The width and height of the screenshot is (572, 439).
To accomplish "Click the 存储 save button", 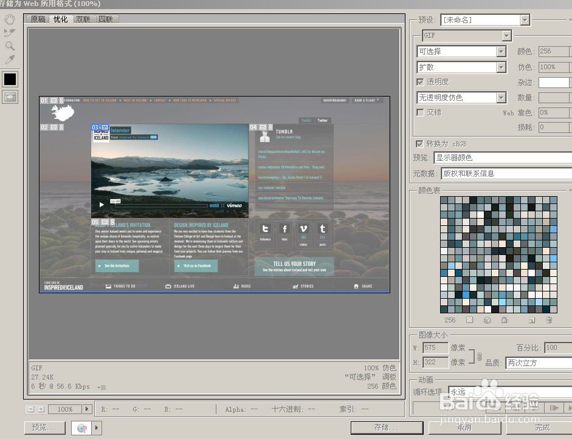I will (387, 427).
